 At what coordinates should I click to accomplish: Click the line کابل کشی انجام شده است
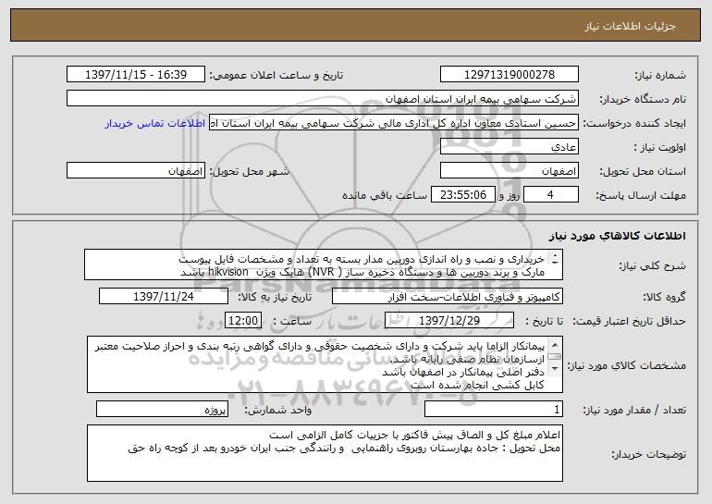[x=477, y=385]
